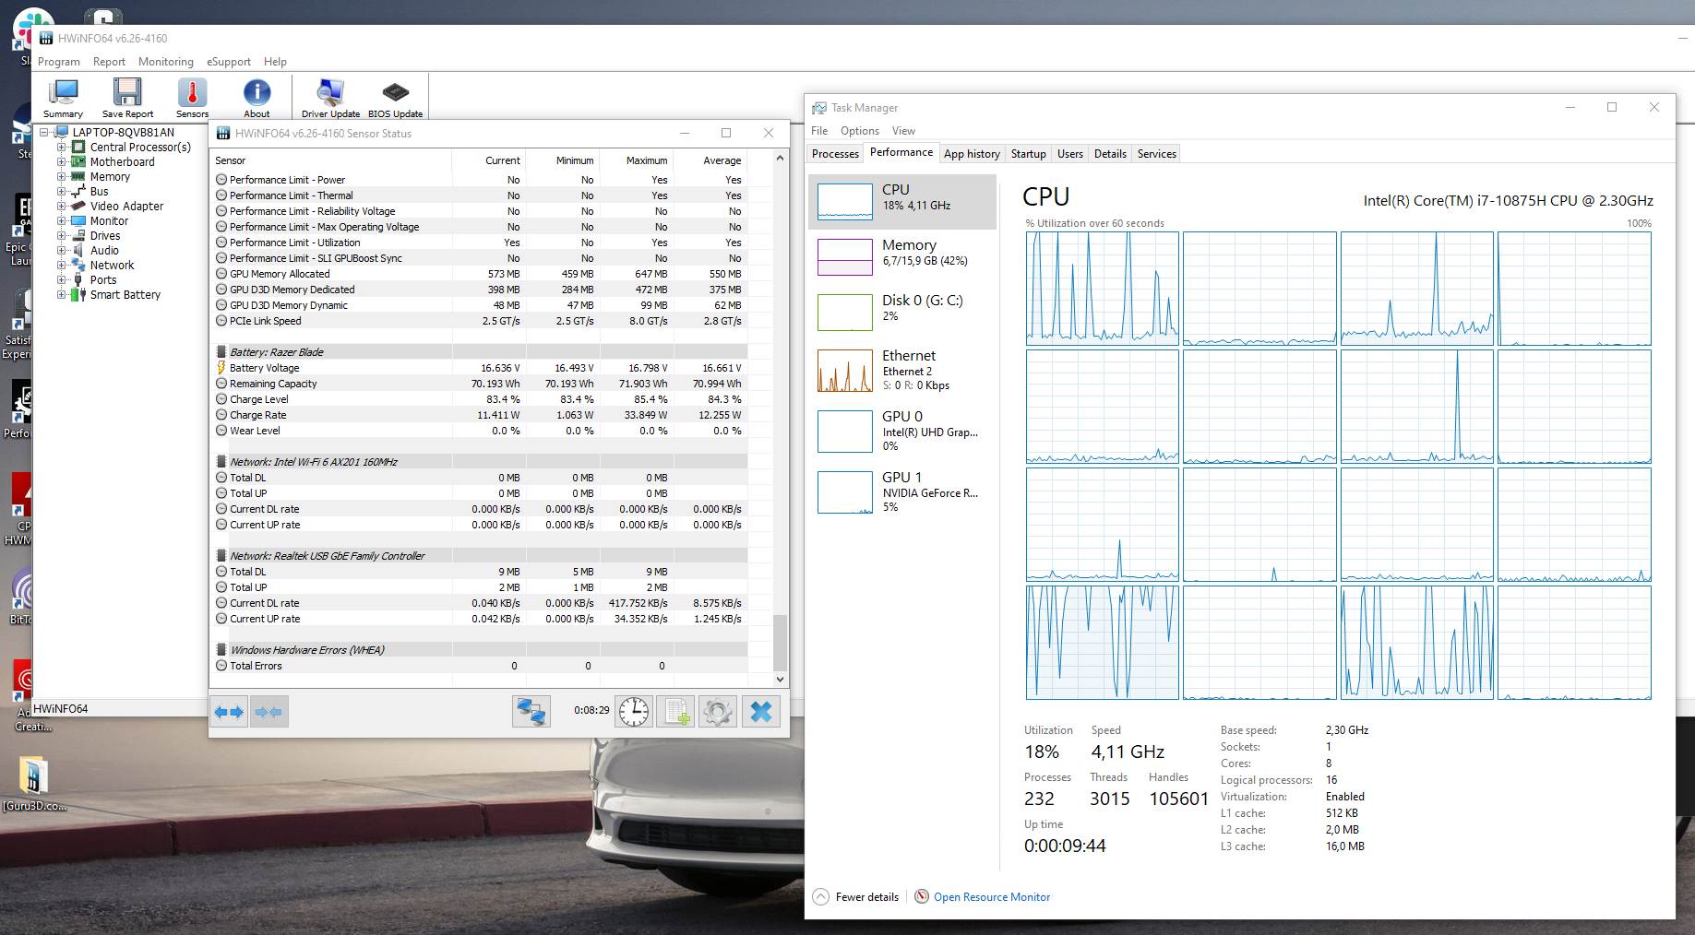Select CPU thumbnail in Task Manager sidebar

[845, 201]
